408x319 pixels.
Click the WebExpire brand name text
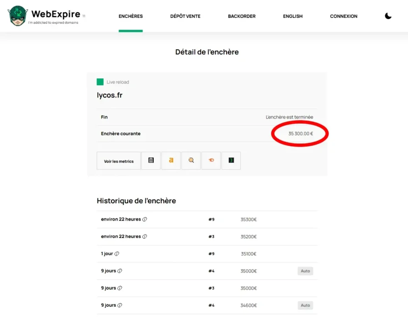55,14
